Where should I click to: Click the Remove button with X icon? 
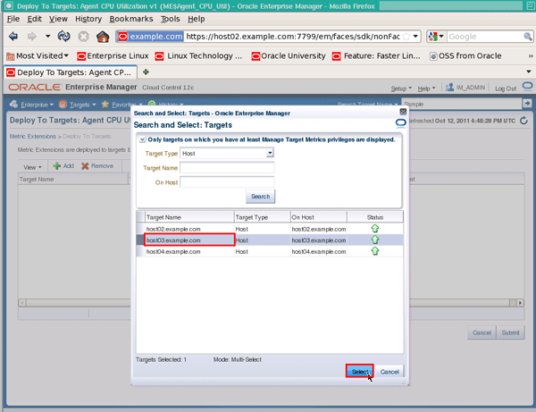coord(97,166)
